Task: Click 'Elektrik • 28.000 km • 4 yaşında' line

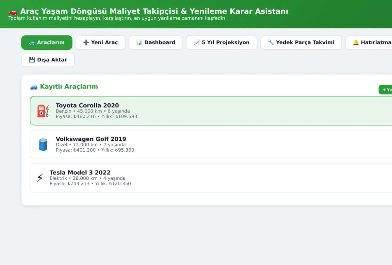Action: [88, 178]
